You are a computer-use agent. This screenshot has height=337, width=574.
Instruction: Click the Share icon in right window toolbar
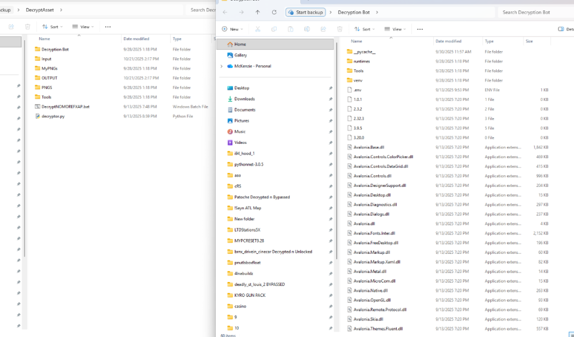pyautogui.click(x=323, y=29)
